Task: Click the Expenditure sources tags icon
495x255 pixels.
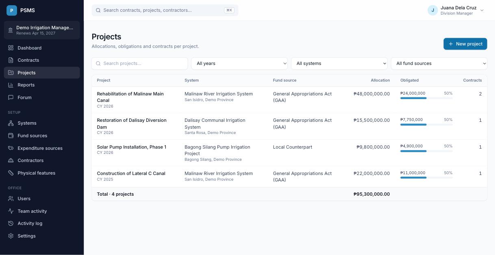Action: click(11, 148)
